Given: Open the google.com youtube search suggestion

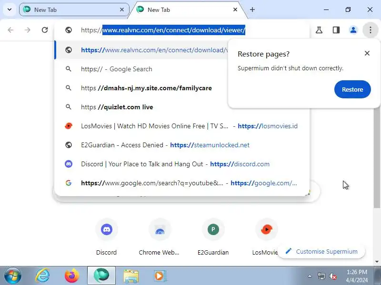Looking at the screenshot, I should tap(182, 183).
